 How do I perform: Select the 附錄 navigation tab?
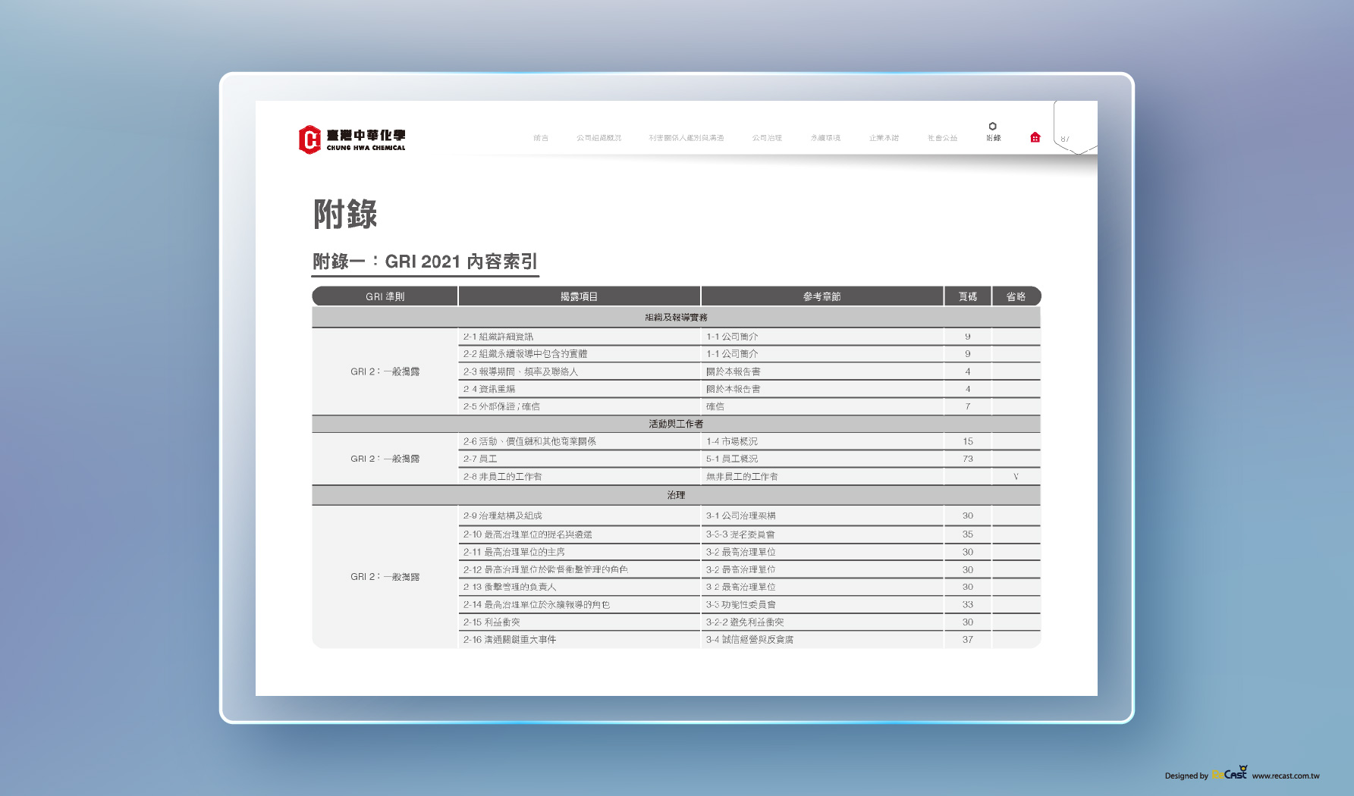(x=993, y=138)
